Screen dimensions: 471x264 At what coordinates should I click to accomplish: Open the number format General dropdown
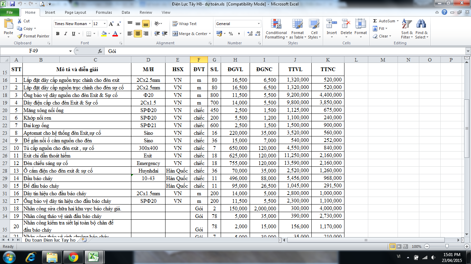[259, 24]
